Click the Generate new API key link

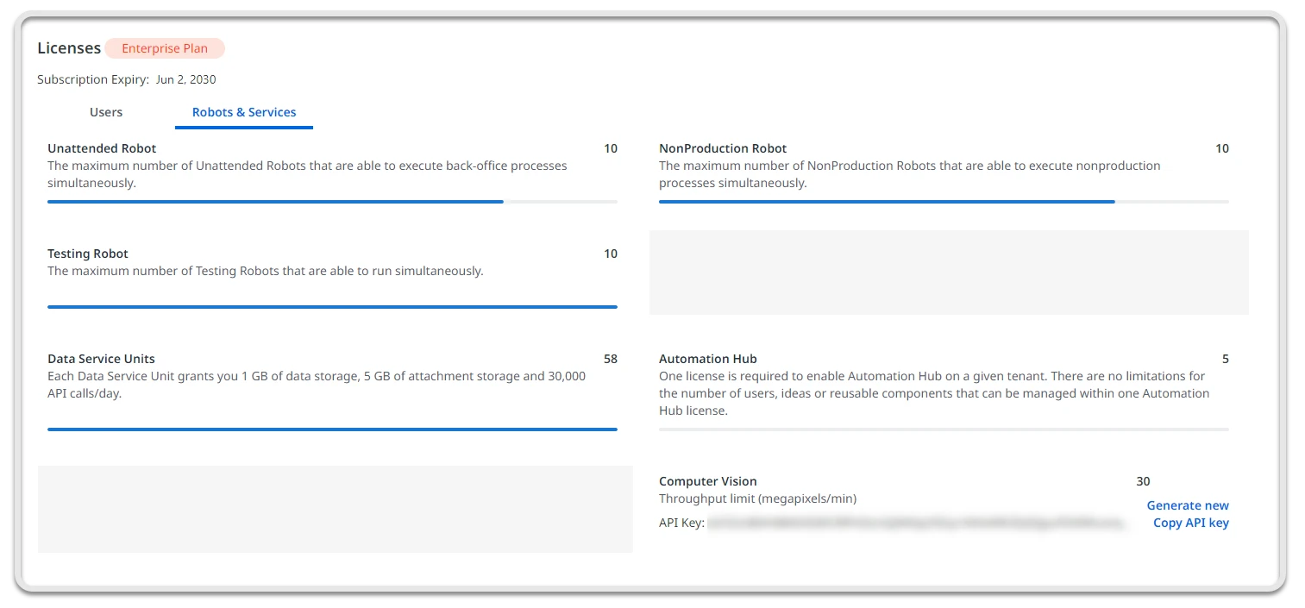[x=1188, y=505]
